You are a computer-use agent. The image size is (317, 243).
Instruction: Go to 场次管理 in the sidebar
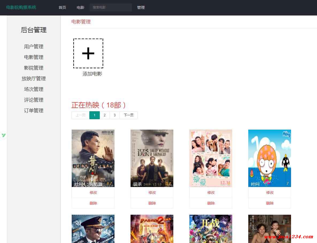pyautogui.click(x=33, y=89)
